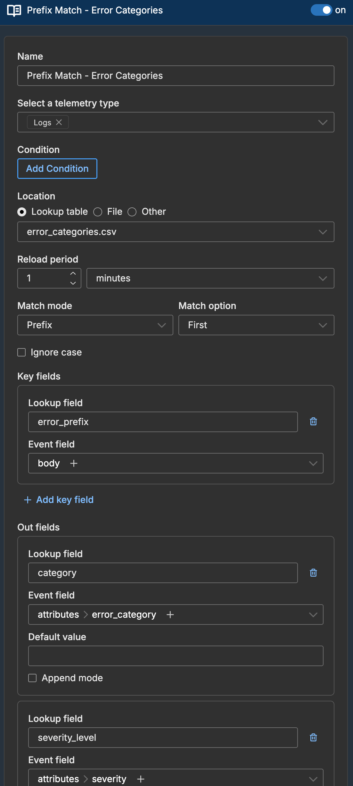Delete the category out field
The image size is (353, 786).
tap(314, 573)
